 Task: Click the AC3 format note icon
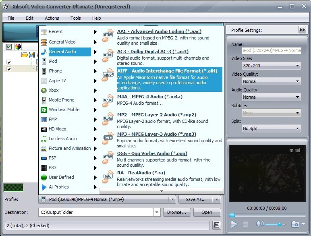(x=108, y=56)
